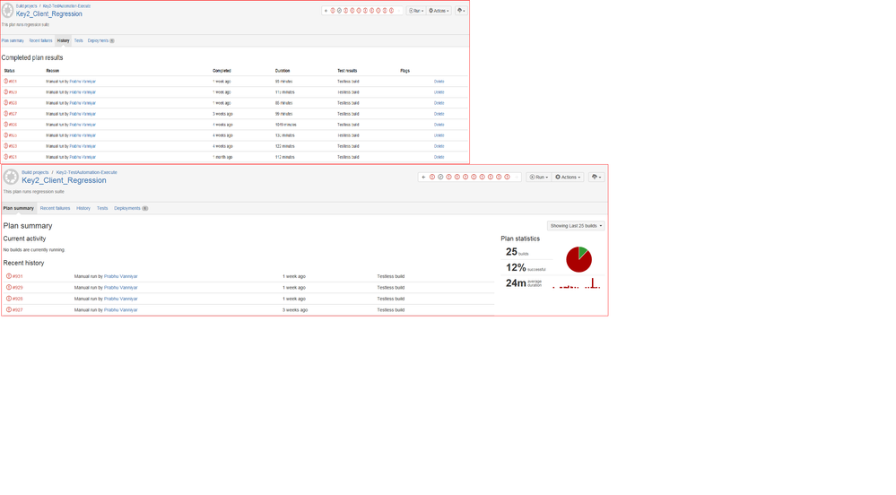The image size is (896, 495).
Task: Open build #931 in Recent history
Action: [x=18, y=276]
